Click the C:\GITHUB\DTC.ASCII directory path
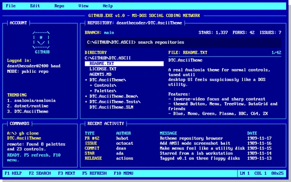291x182 pixels. [108, 58]
